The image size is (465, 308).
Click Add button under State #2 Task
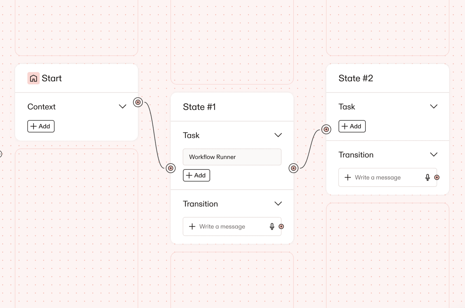tap(352, 126)
